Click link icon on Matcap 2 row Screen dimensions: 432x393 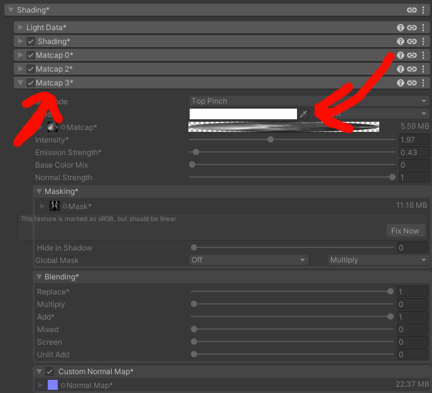pyautogui.click(x=412, y=69)
